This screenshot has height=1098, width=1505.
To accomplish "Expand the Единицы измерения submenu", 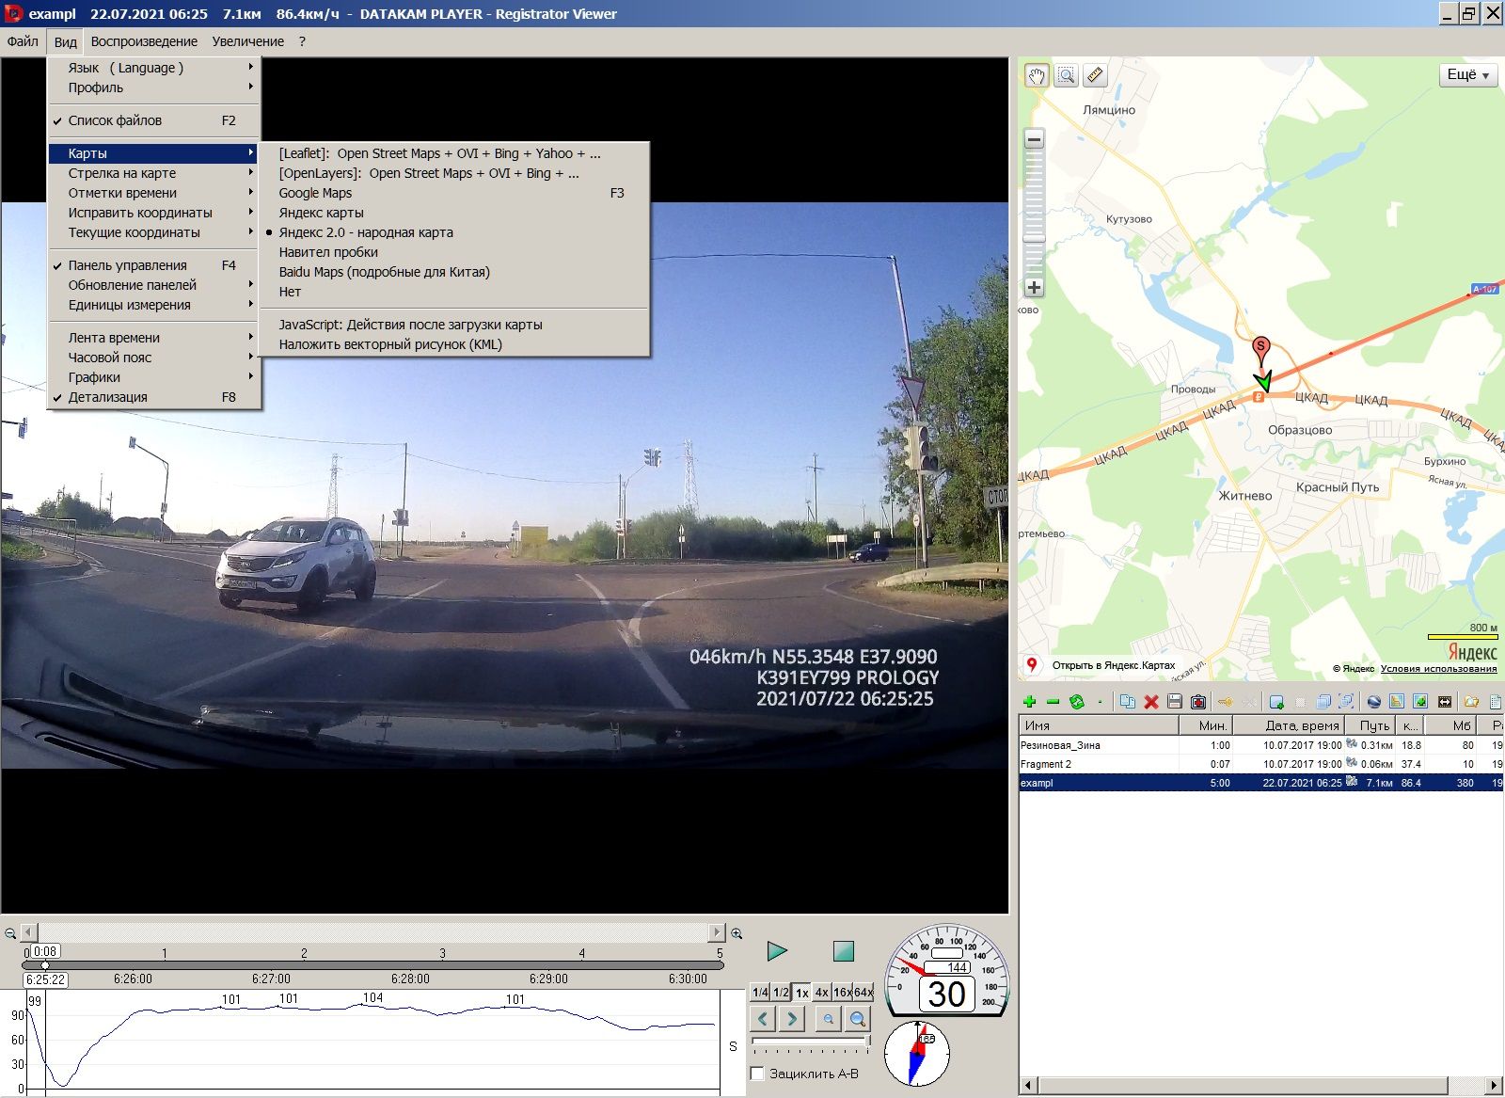I will click(129, 305).
